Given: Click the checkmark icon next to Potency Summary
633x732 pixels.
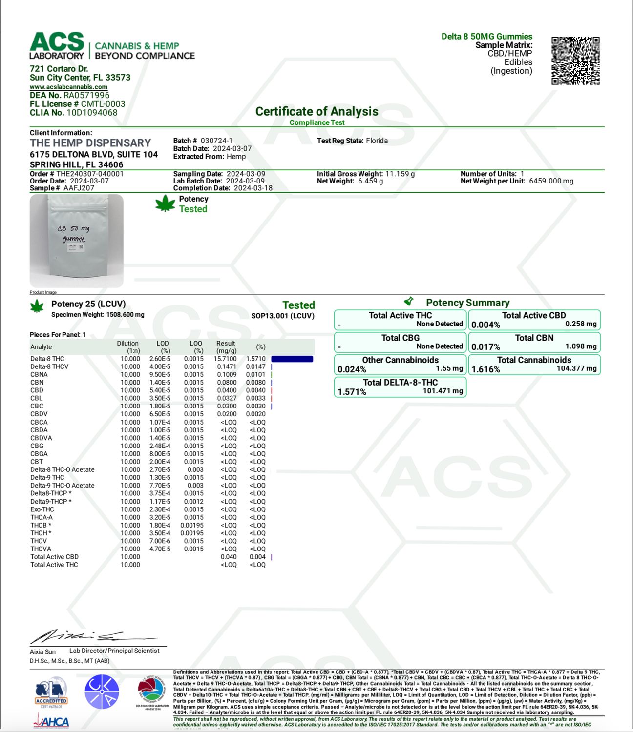Looking at the screenshot, I should pyautogui.click(x=409, y=301).
